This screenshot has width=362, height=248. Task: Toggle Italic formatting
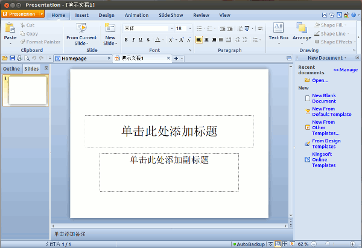(x=133, y=40)
